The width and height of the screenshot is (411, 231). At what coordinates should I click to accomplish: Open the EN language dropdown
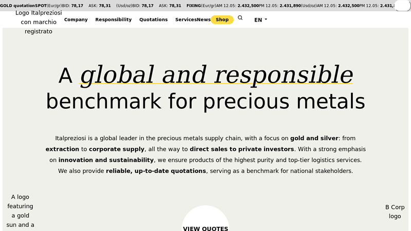(260, 20)
